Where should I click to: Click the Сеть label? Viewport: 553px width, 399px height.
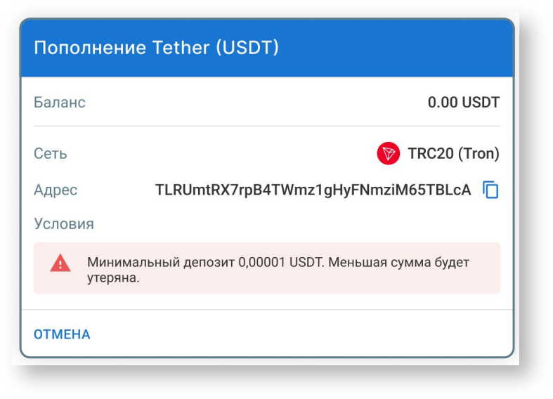51,153
